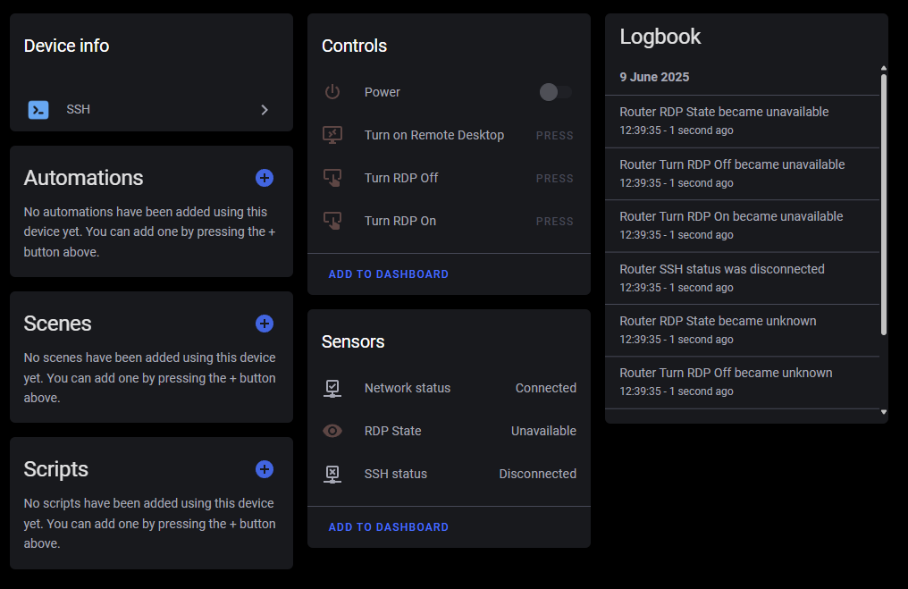This screenshot has width=908, height=589.
Task: Click the Turn RDP Off icon
Action: (x=332, y=178)
